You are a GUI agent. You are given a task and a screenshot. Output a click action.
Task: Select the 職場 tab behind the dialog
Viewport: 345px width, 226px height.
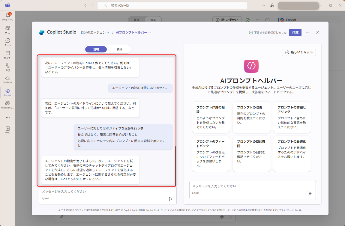point(136,20)
